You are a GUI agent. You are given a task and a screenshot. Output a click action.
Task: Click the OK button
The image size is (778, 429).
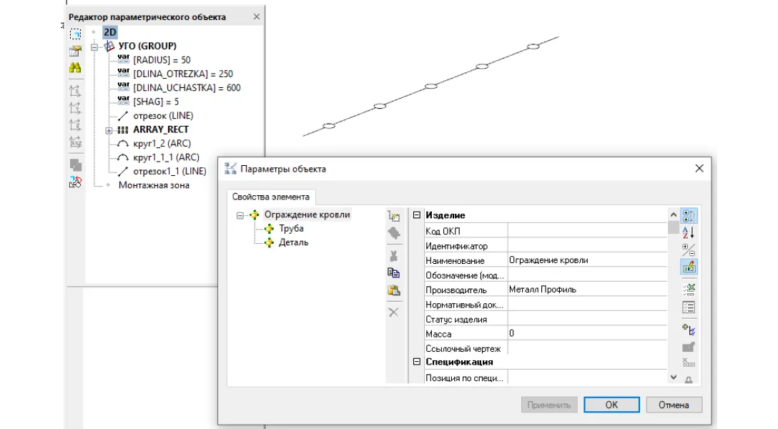(611, 405)
